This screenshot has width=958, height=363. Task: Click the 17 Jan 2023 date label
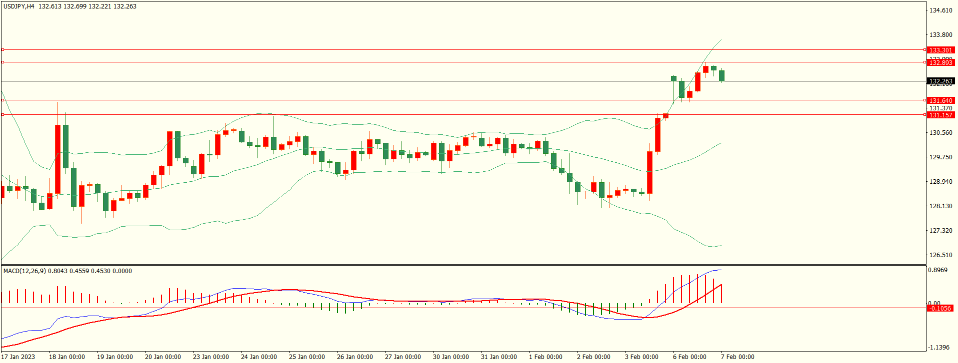[x=18, y=357]
